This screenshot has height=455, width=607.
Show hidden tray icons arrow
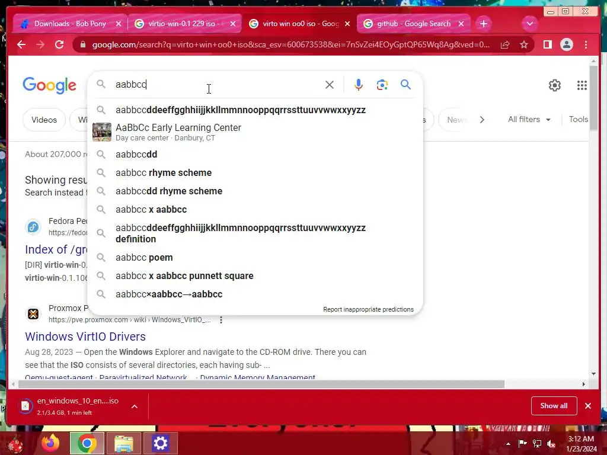(x=508, y=444)
